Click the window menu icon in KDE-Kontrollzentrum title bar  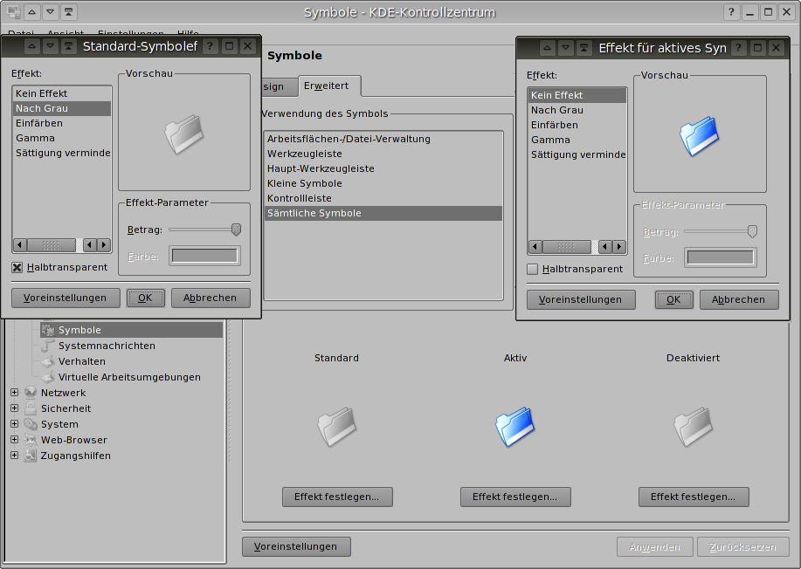point(14,12)
